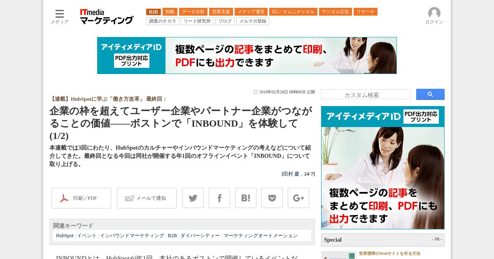The width and height of the screenshot is (494, 259).
Task: Click inside the カスタム検索 search field
Action: (366, 95)
